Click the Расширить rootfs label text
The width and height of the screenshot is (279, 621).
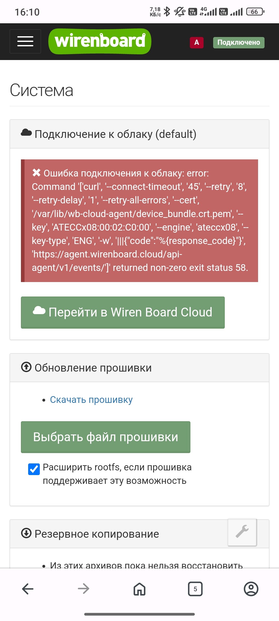(x=117, y=474)
